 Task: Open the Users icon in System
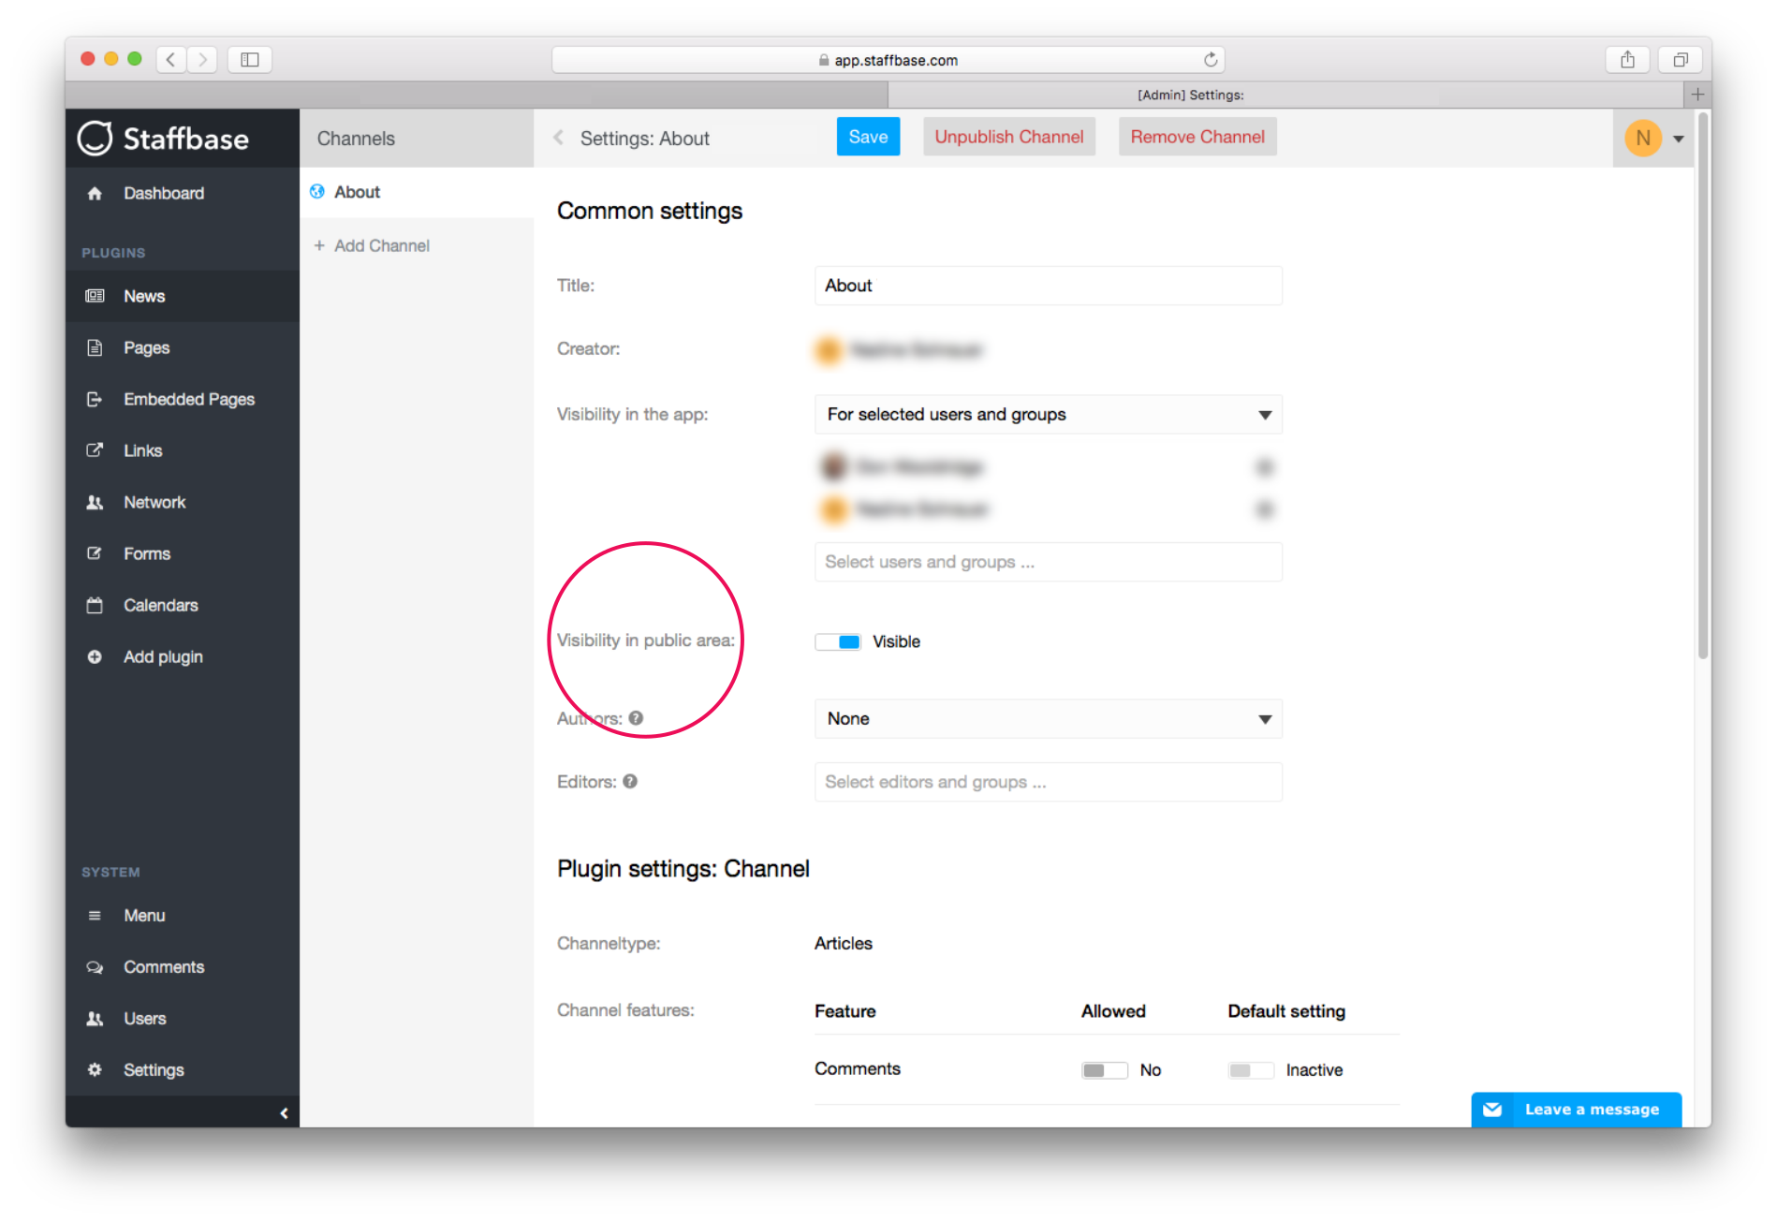coord(95,1019)
